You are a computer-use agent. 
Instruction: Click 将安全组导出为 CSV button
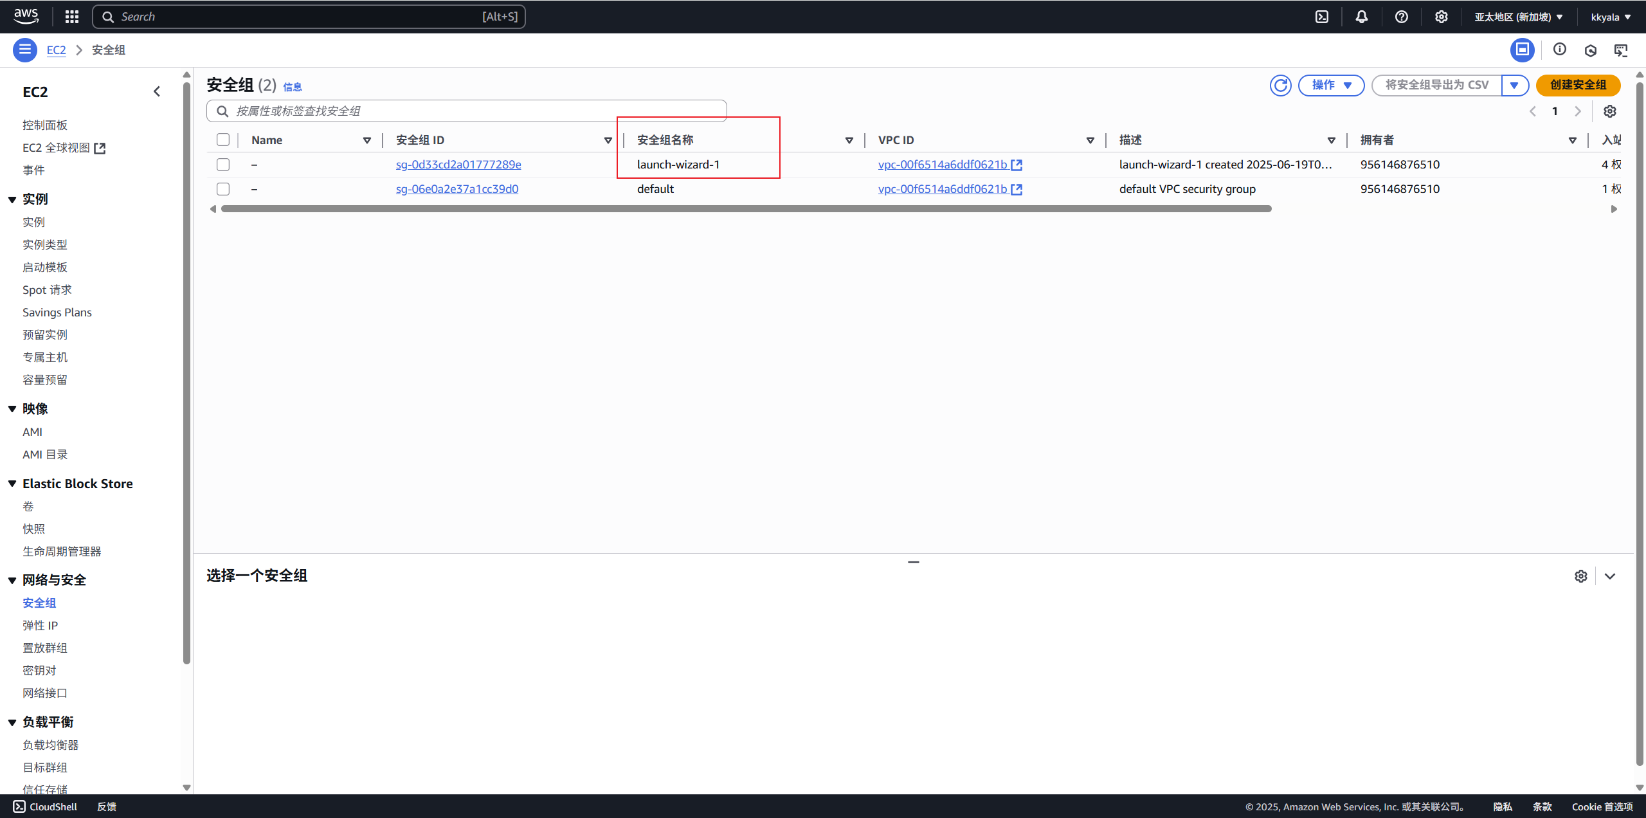pyautogui.click(x=1437, y=85)
